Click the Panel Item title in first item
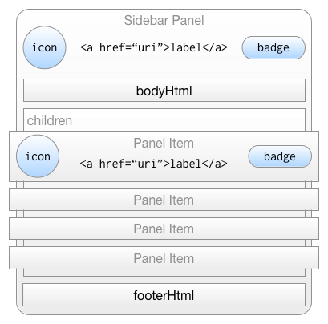328x324 pixels. [164, 143]
